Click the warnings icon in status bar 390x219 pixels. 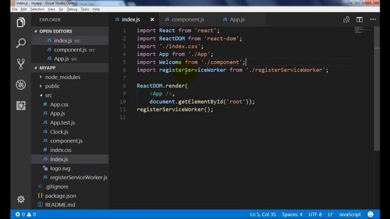click(x=29, y=214)
